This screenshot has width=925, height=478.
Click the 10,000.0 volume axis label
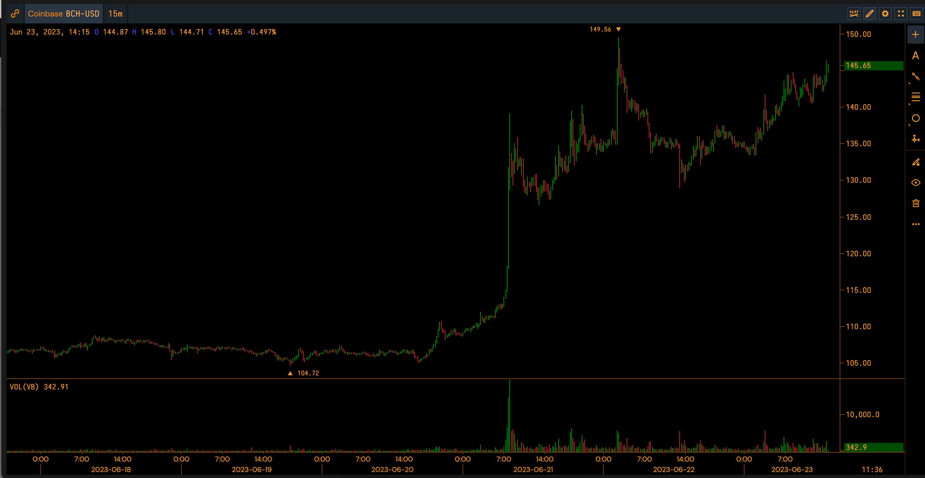(862, 415)
